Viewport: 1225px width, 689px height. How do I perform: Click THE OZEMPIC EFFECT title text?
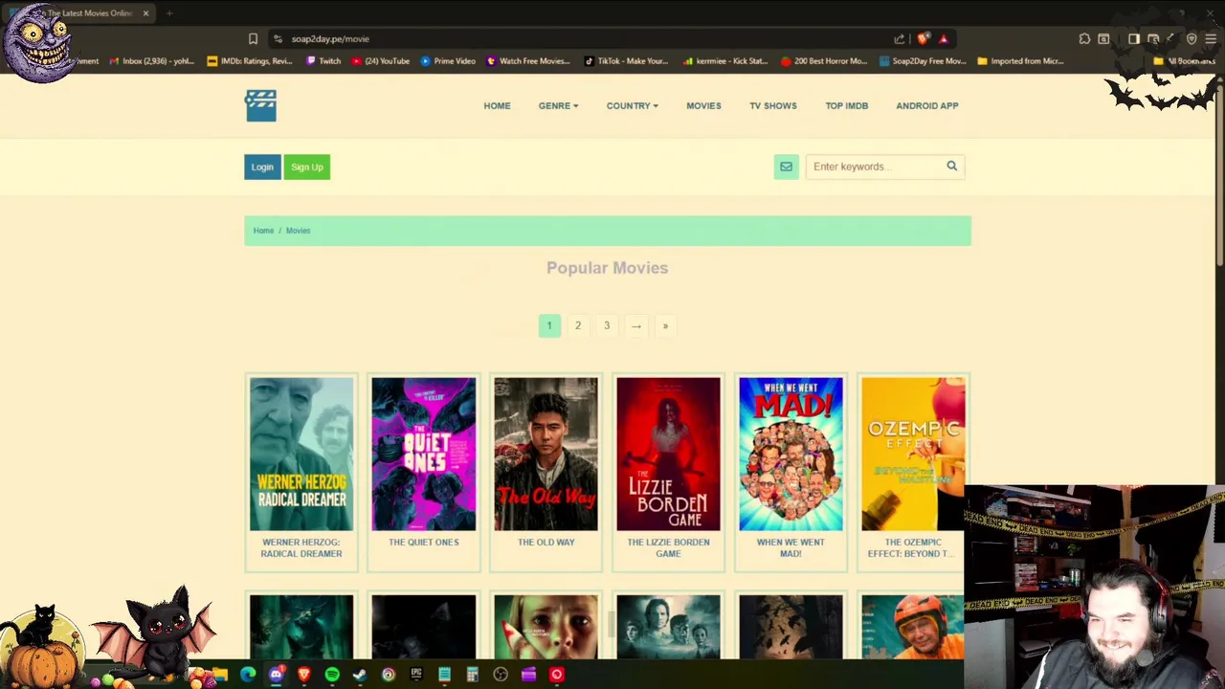(x=913, y=547)
